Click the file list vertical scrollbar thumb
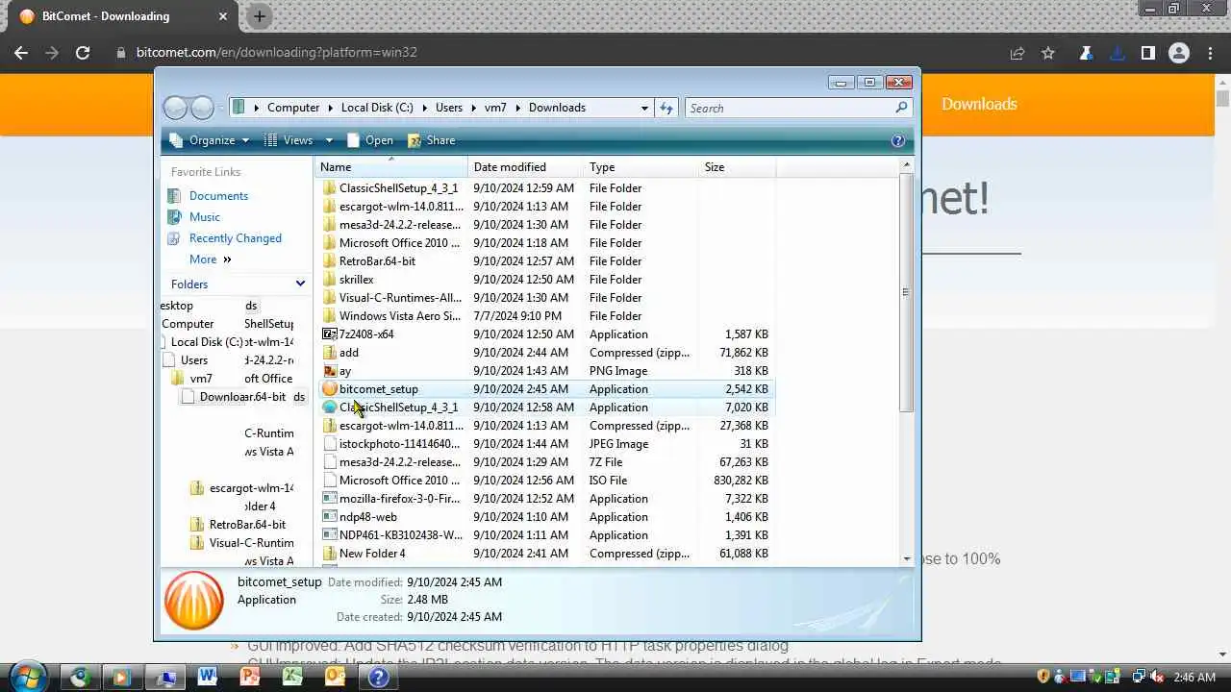The image size is (1231, 692). coord(906,293)
